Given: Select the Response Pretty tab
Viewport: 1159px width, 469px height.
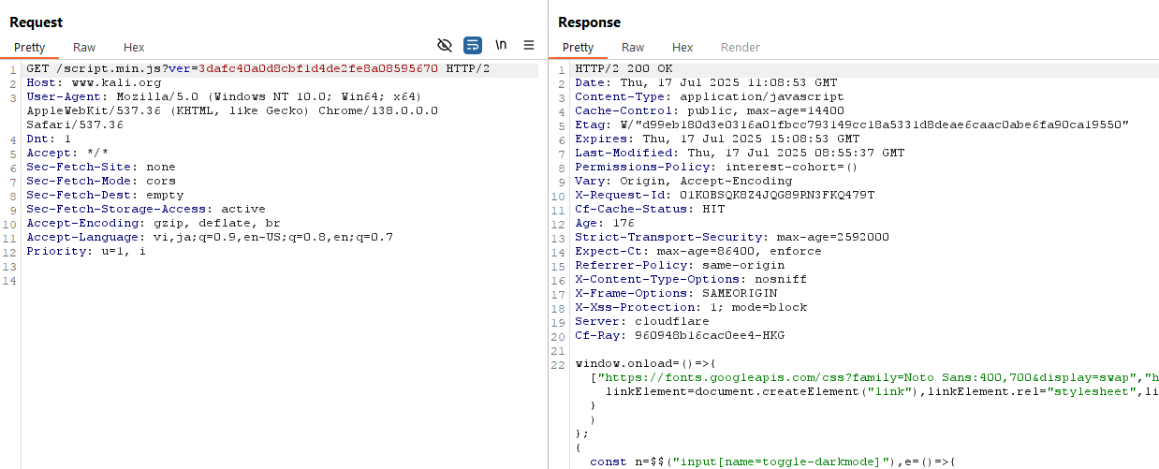Looking at the screenshot, I should point(578,47).
